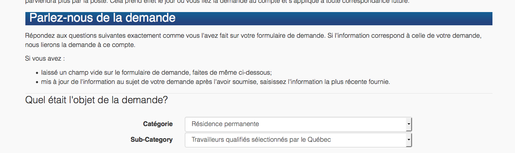Image resolution: width=515 pixels, height=153 pixels.
Task: Click the bullet about laissé un champ vide
Action: pyautogui.click(x=157, y=73)
